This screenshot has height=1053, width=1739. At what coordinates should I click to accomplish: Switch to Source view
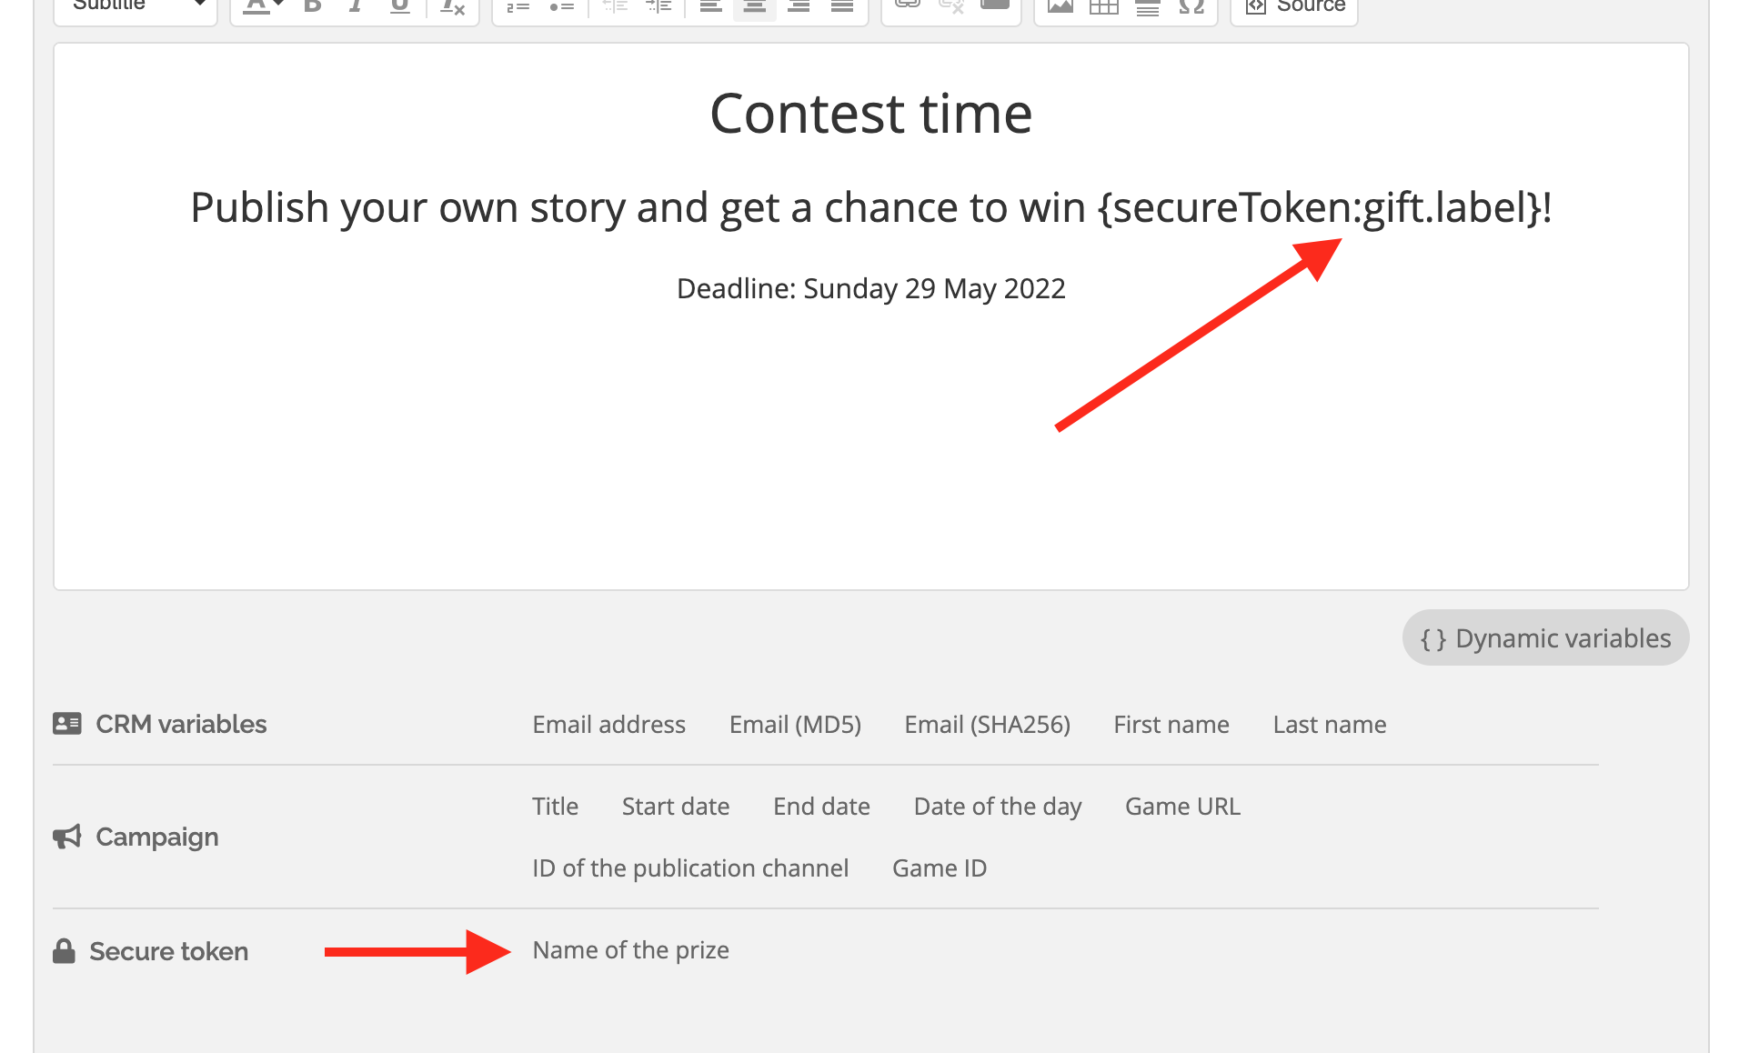[1294, 6]
